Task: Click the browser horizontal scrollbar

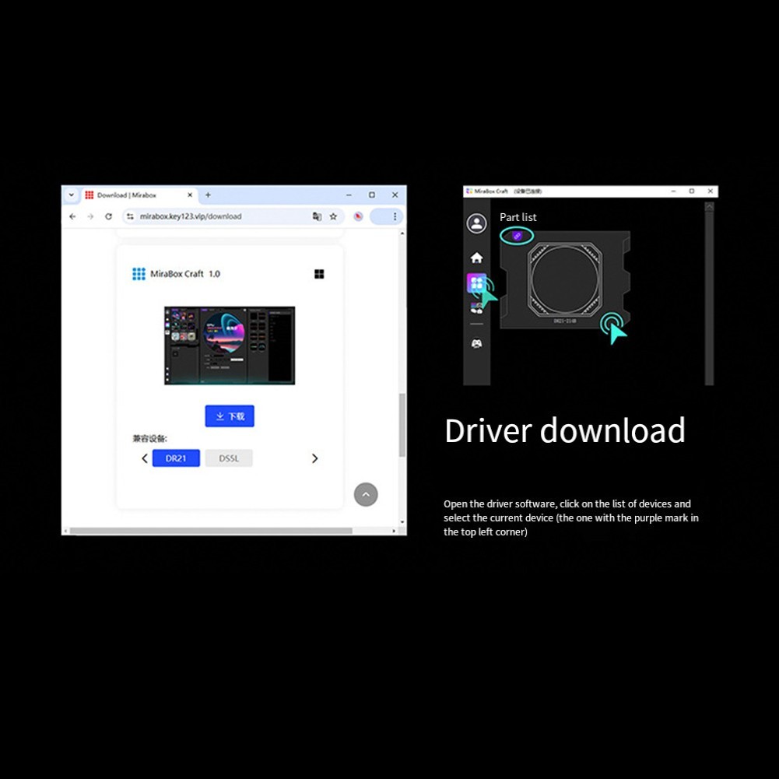Action: click(211, 531)
